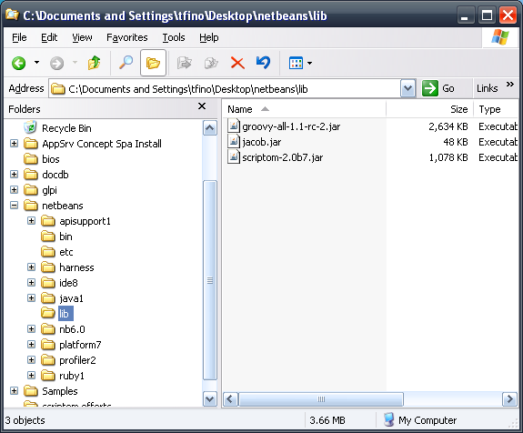Expand the Links toolbar chevron

click(x=510, y=84)
